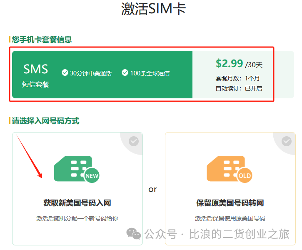Tick the checkmark on the keep-number card
302x250 pixels.
click(x=287, y=141)
